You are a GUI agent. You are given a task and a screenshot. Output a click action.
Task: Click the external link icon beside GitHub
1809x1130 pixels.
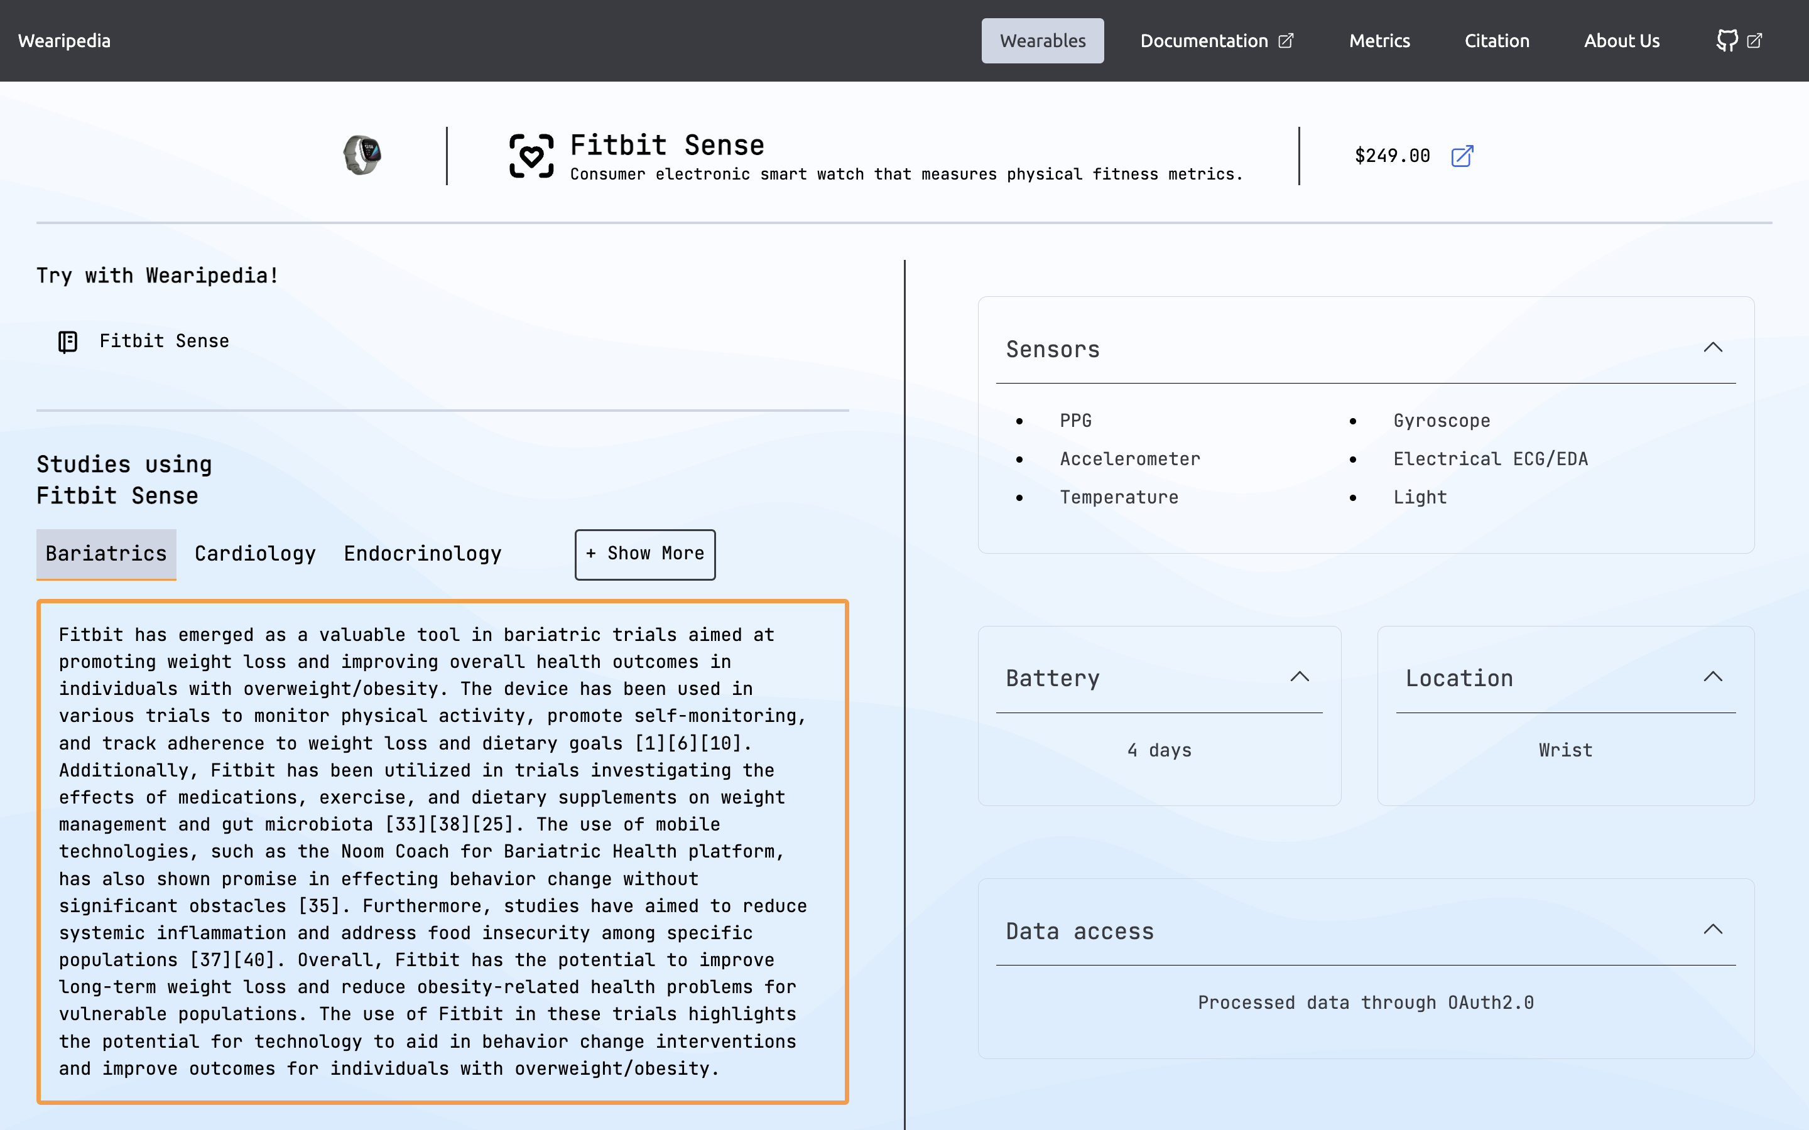pos(1755,40)
